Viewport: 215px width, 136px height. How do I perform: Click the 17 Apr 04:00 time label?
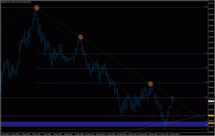click(111, 134)
